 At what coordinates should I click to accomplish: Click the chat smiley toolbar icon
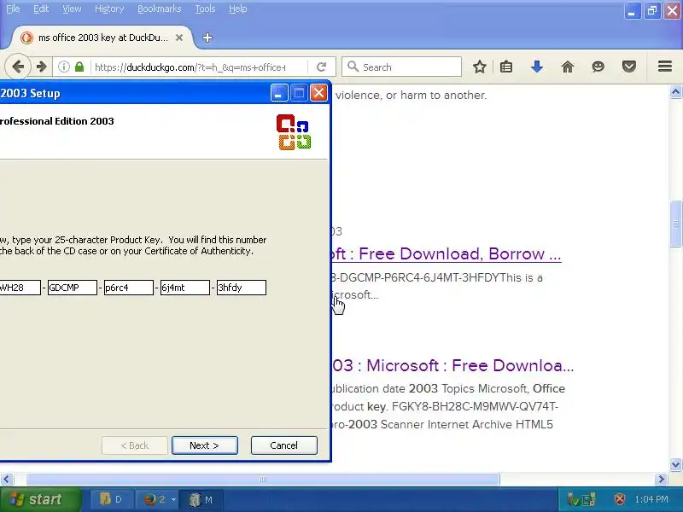click(x=598, y=67)
